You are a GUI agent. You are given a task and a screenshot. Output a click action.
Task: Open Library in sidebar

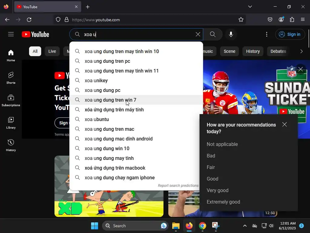[x=11, y=123]
